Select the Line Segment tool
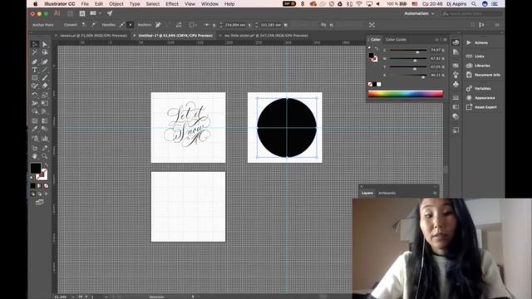 click(x=44, y=70)
